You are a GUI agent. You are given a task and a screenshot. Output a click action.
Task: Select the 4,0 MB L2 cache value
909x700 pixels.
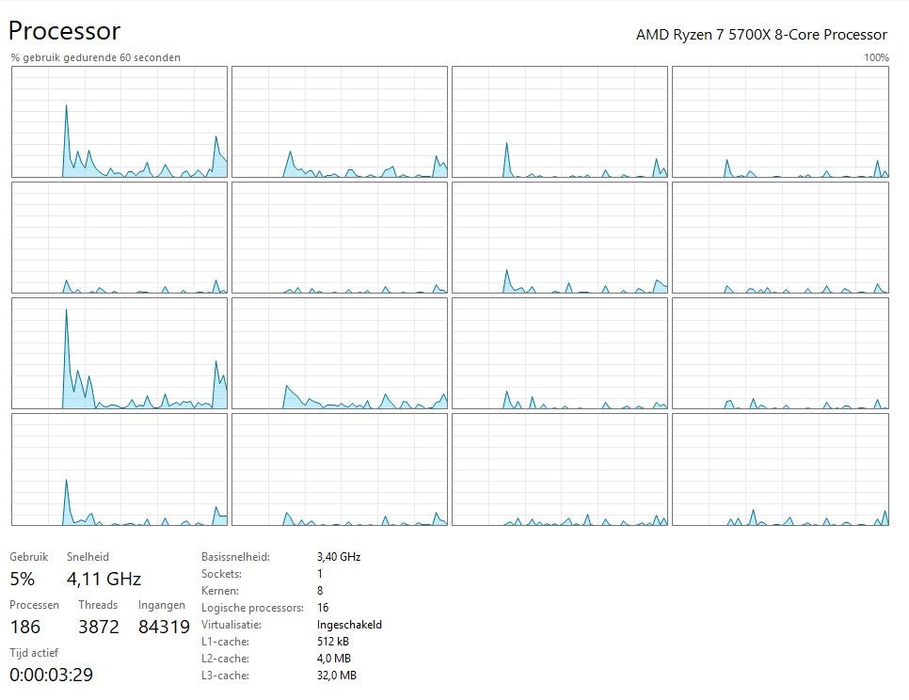pos(334,659)
